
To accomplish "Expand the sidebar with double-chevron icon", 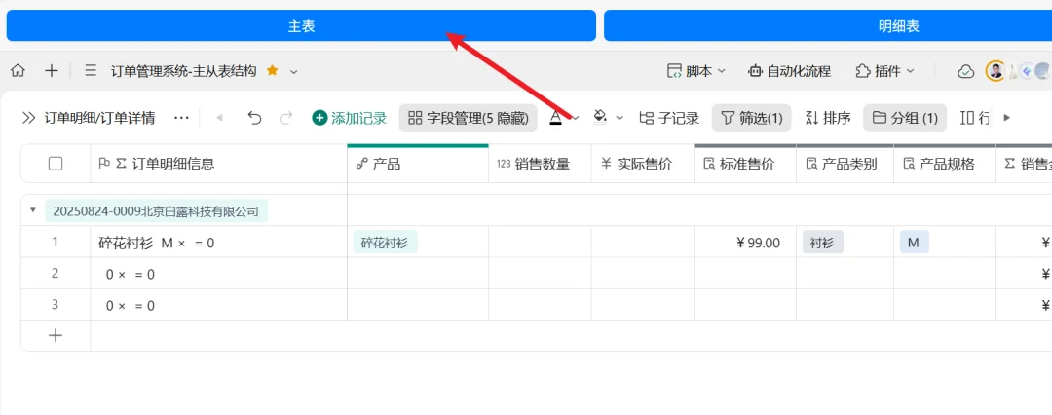I will [x=28, y=118].
